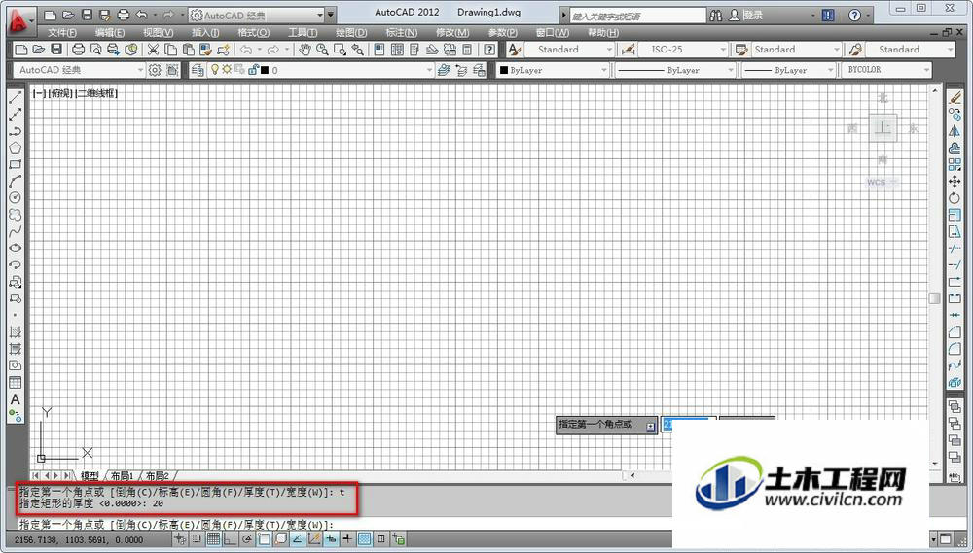Click the Plot printer icon in standard toolbar

(x=78, y=50)
